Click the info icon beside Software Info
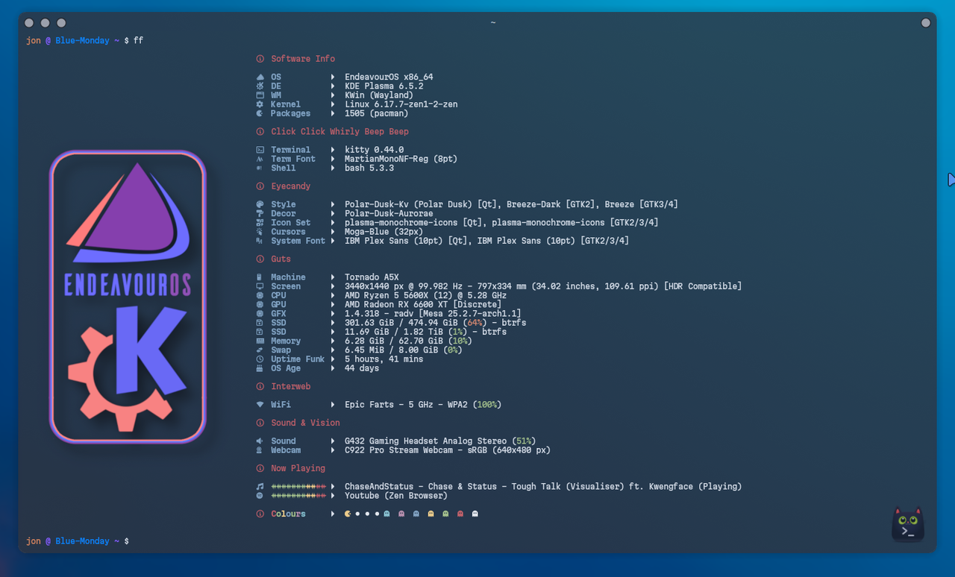The height and width of the screenshot is (577, 955). (260, 59)
